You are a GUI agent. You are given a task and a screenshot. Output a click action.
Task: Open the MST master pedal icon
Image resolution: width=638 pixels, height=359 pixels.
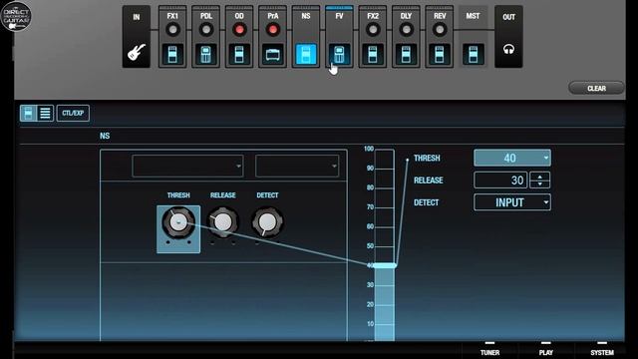[473, 54]
